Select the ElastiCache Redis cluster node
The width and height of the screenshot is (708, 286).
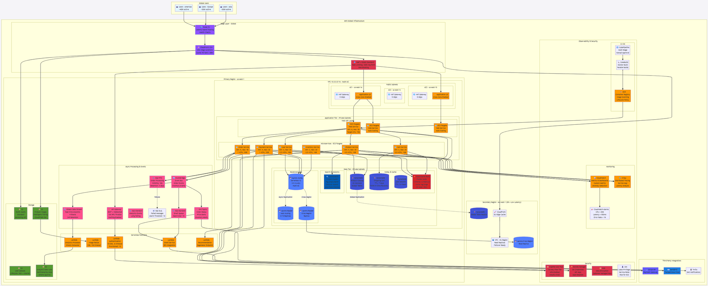tap(421, 182)
